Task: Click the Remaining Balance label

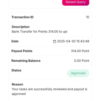Action: 26,61
